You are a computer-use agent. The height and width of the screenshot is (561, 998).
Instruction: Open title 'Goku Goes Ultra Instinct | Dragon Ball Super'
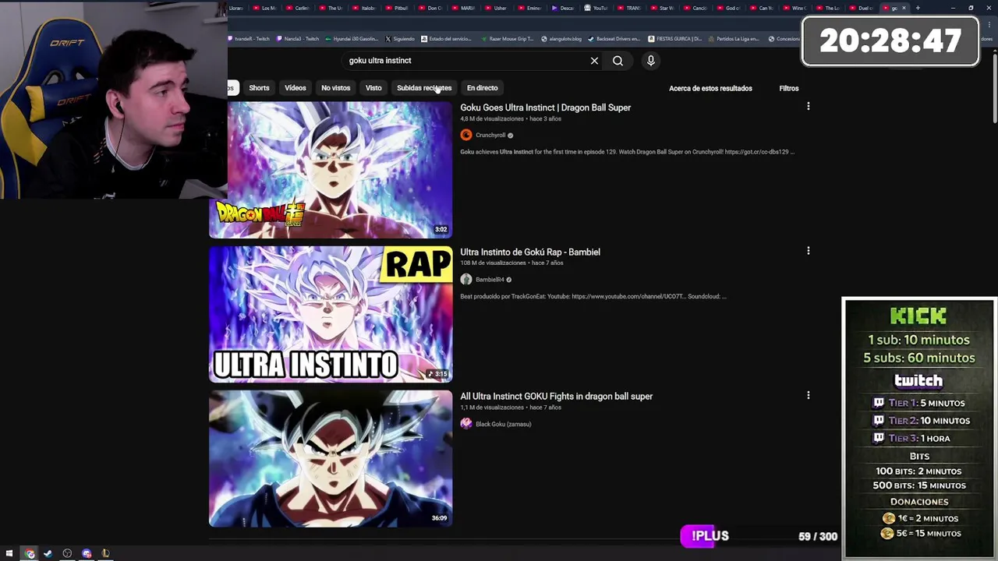(545, 108)
